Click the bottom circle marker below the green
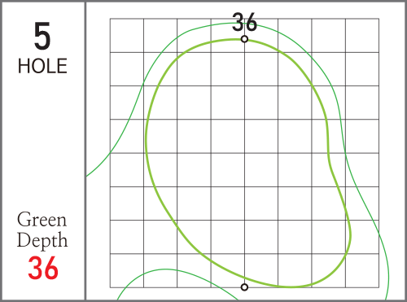Viewport: 407px width, 302px height. tap(244, 287)
